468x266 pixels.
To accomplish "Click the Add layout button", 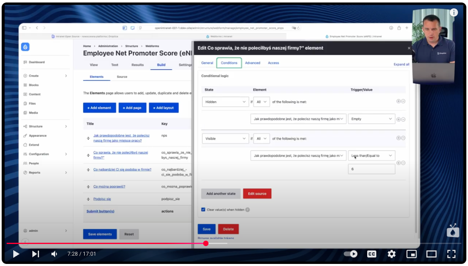I will (x=163, y=108).
